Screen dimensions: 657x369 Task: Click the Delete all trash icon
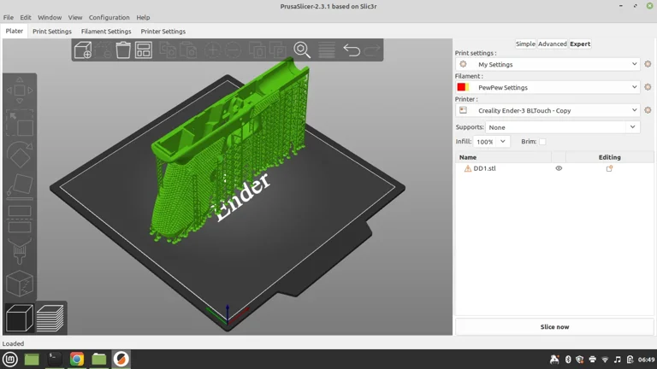123,51
